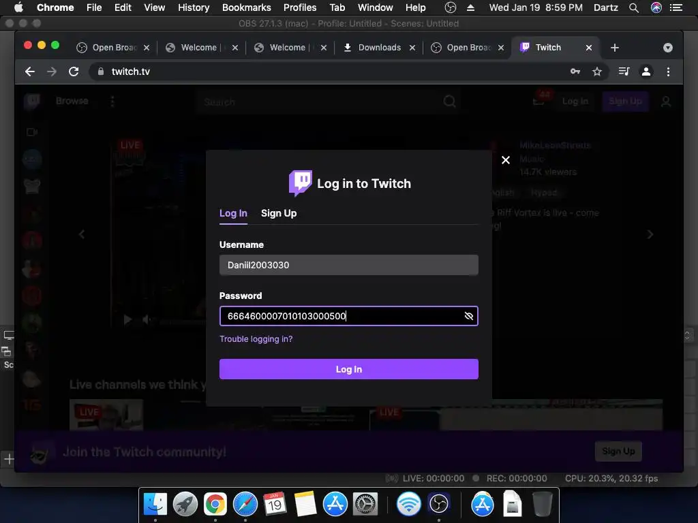Reload the twitch.tv page
This screenshot has height=523, width=698.
[74, 72]
